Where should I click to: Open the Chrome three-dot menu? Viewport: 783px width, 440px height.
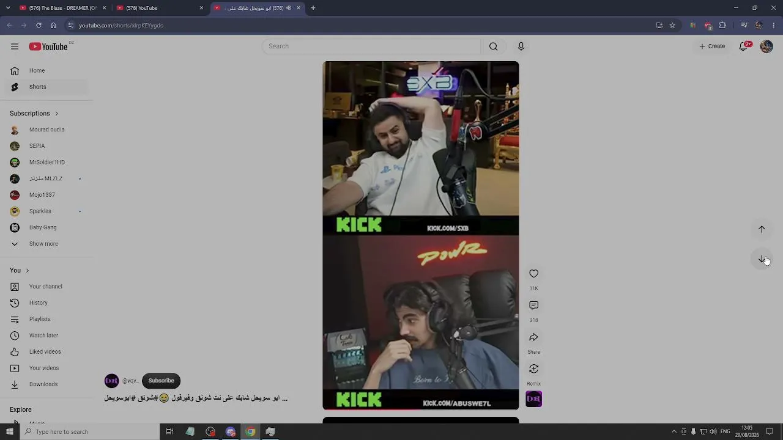point(774,25)
